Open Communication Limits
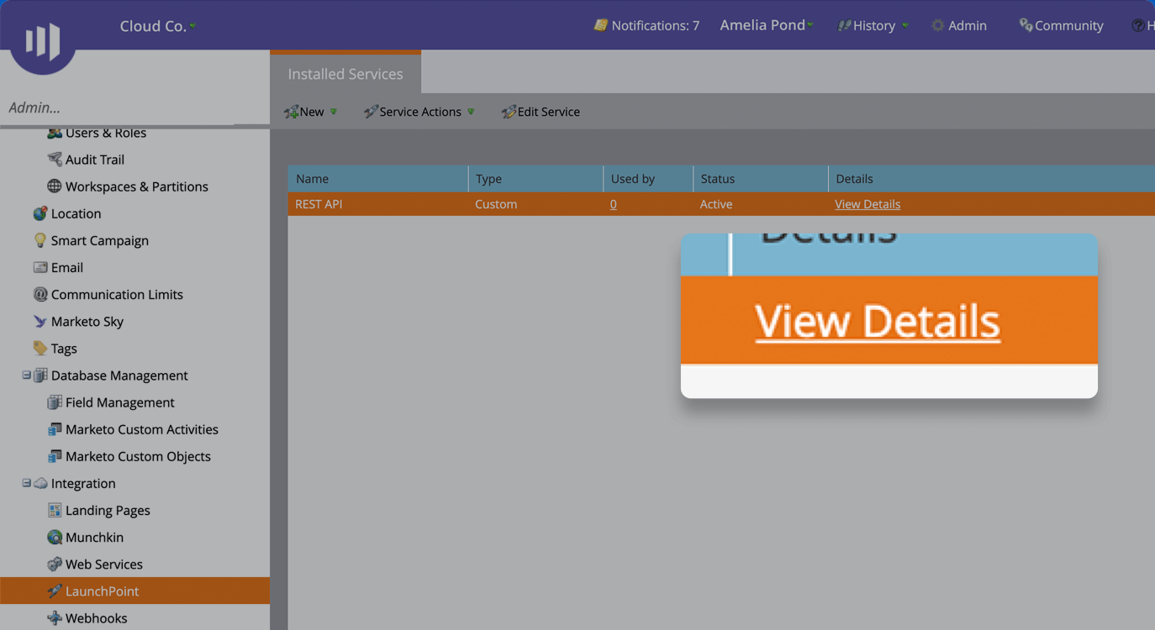Screen dimensions: 1155x630 (117, 295)
